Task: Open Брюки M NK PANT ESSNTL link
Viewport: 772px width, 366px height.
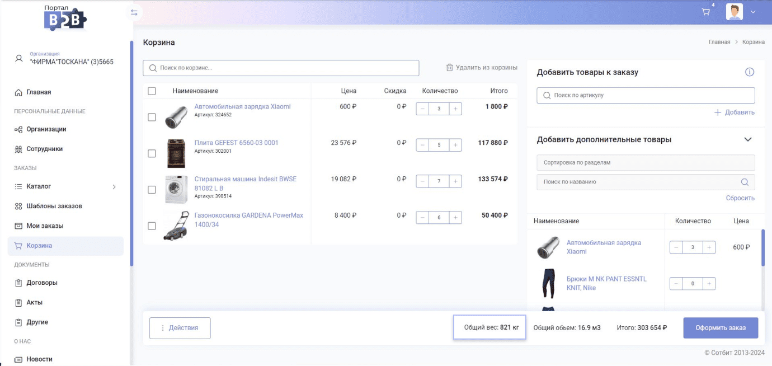Action: click(606, 283)
